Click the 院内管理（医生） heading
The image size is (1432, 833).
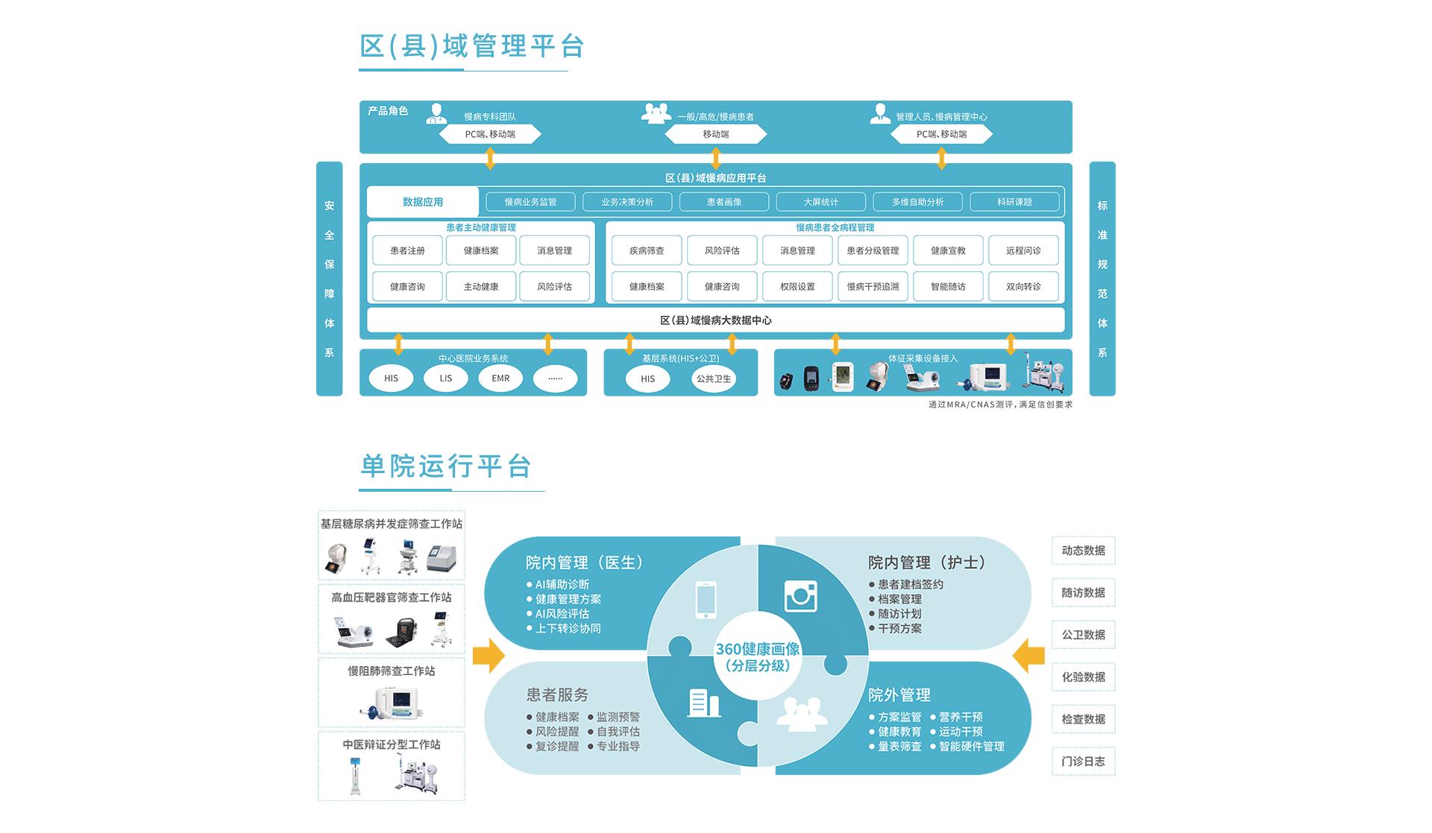pyautogui.click(x=585, y=563)
